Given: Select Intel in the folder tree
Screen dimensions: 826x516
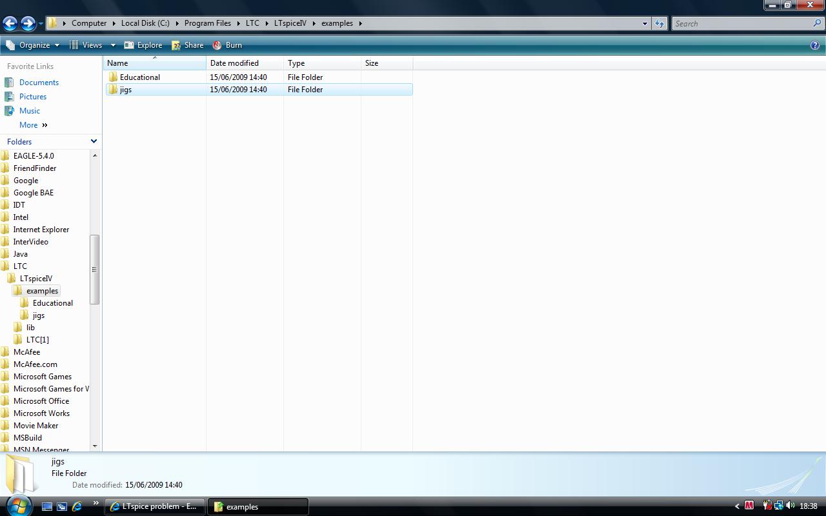Looking at the screenshot, I should (x=21, y=217).
